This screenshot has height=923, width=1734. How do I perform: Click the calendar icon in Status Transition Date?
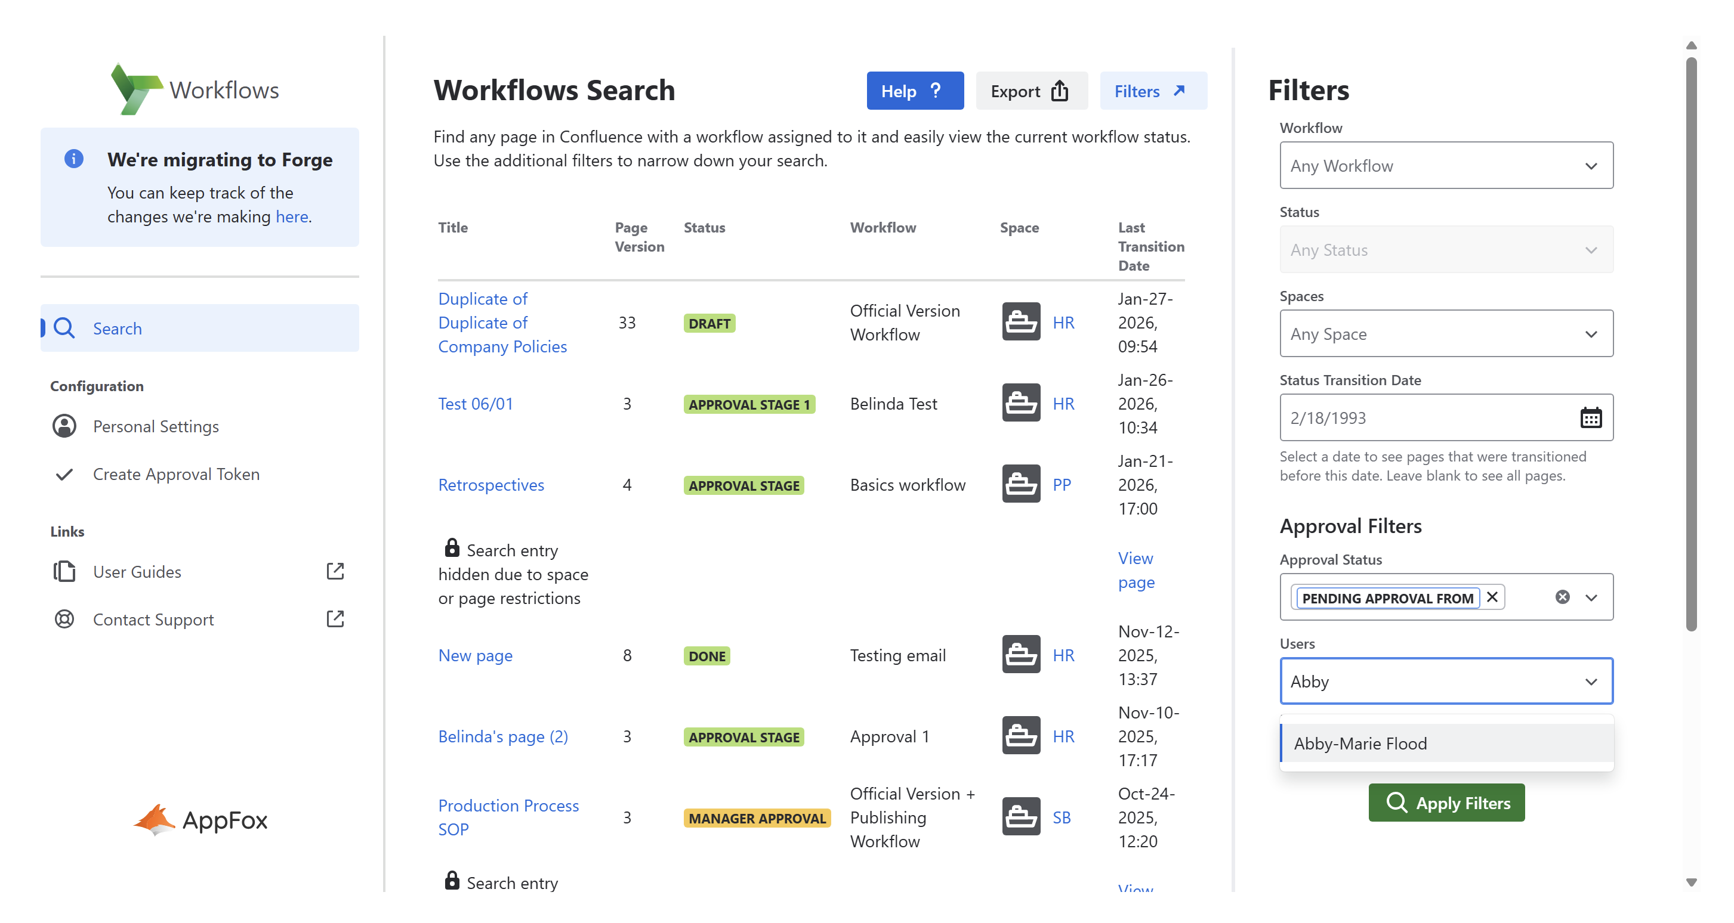(1590, 418)
